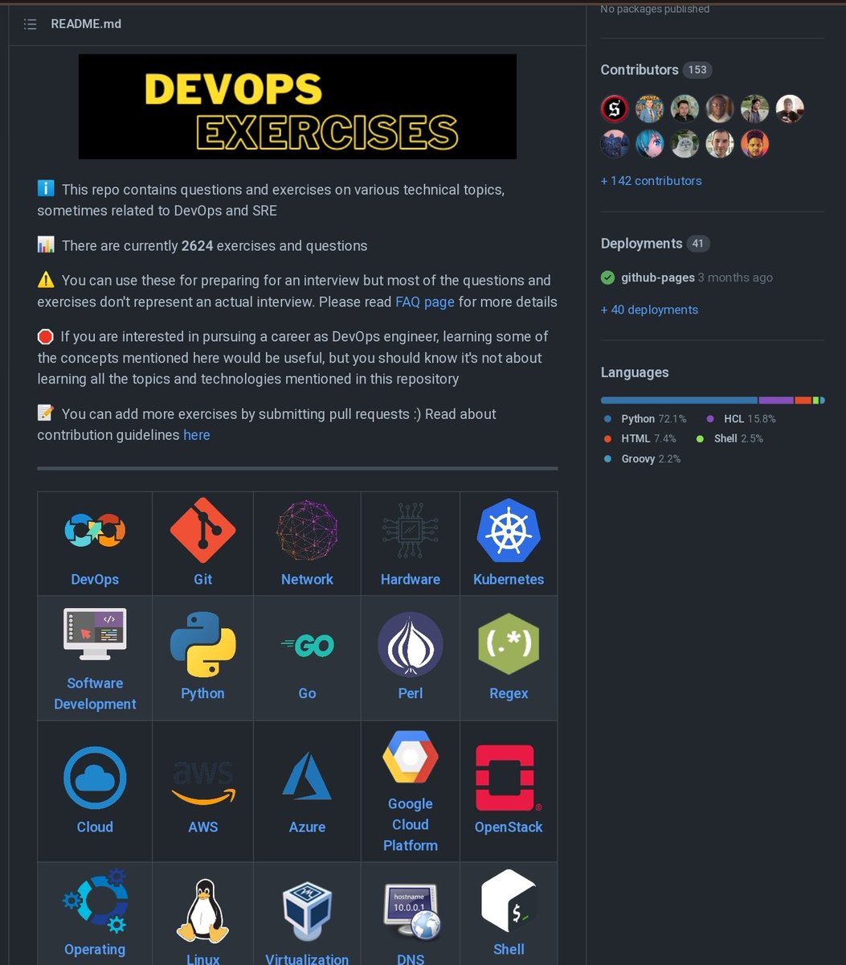Click the Cloud circle icon
The width and height of the screenshot is (846, 965).
point(95,778)
